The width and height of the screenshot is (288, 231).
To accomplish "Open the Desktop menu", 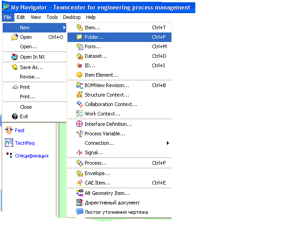I will 72,17.
